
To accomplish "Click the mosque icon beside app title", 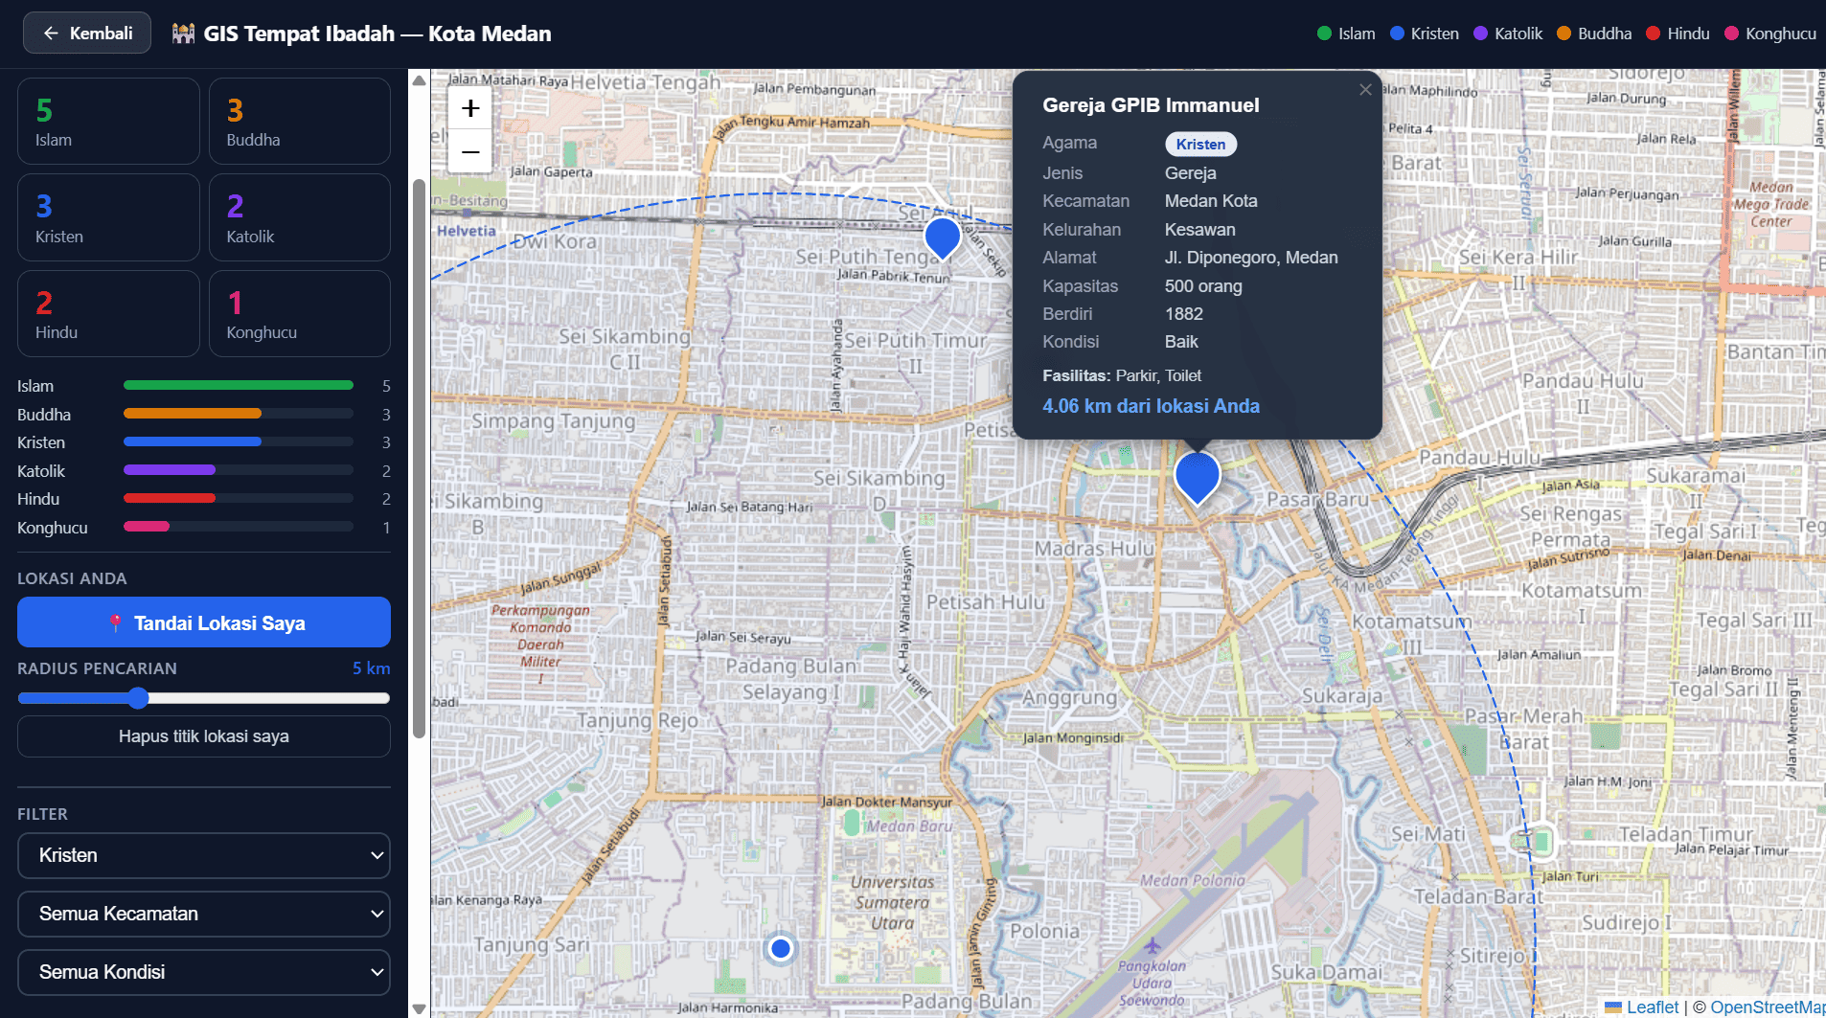I will (x=183, y=34).
